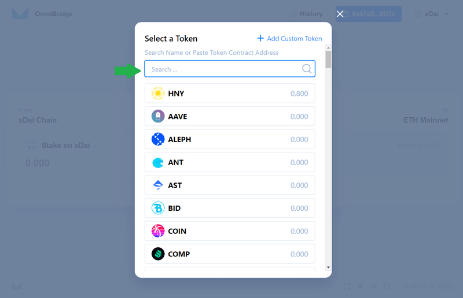Close the Select a Token dialog
Image resolution: width=463 pixels, height=298 pixels.
[340, 14]
